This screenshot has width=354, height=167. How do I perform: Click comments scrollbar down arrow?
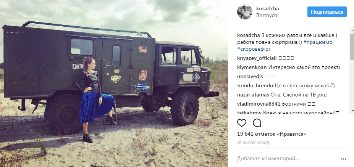(352, 111)
